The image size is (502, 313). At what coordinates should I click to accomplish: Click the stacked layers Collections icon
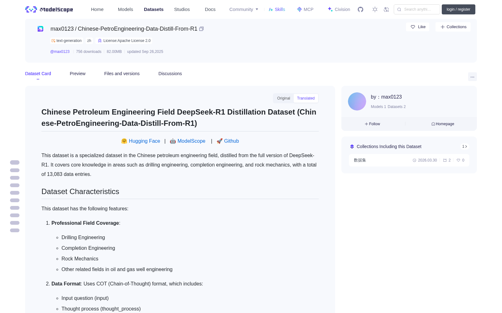(x=352, y=146)
